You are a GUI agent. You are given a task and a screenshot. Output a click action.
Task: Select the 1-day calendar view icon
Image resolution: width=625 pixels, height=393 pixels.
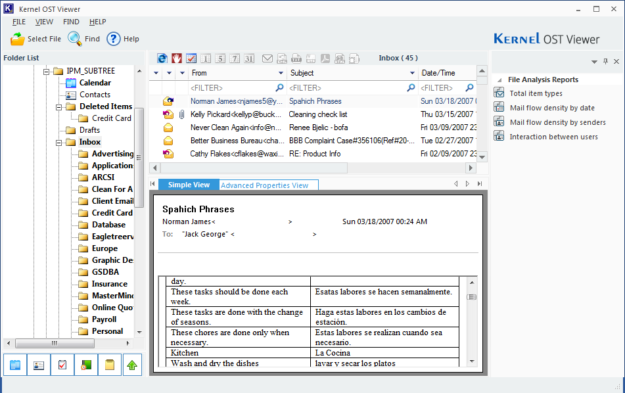pyautogui.click(x=206, y=58)
